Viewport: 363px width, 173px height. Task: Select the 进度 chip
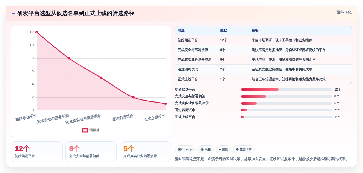pos(223,149)
